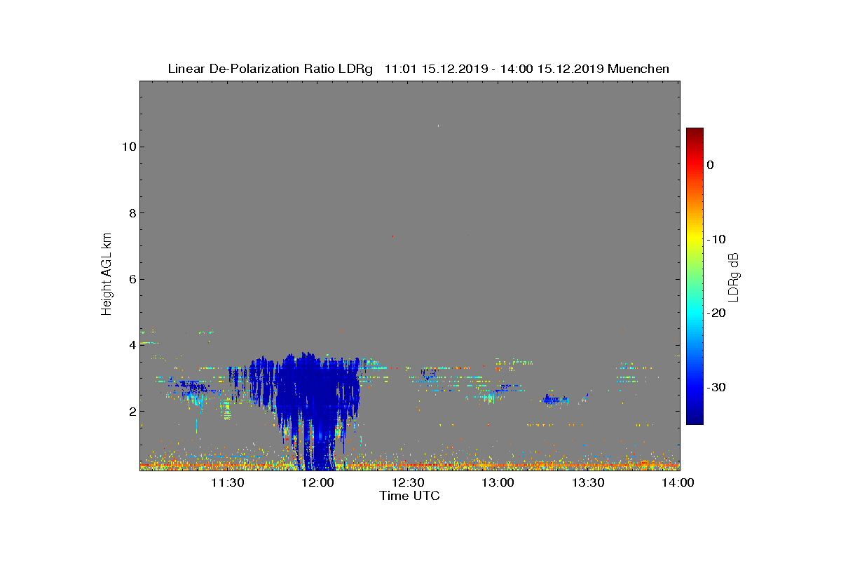Click the orange ground clutter band at the bottom
This screenshot has height=561, width=841.
coord(410,465)
